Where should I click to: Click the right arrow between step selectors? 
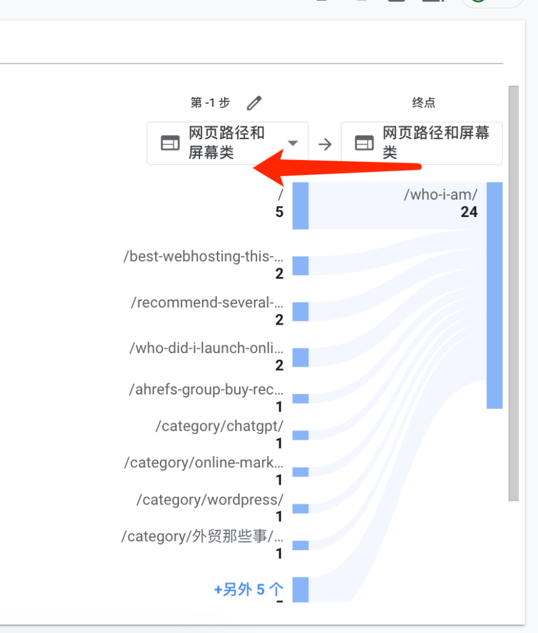[x=325, y=144]
